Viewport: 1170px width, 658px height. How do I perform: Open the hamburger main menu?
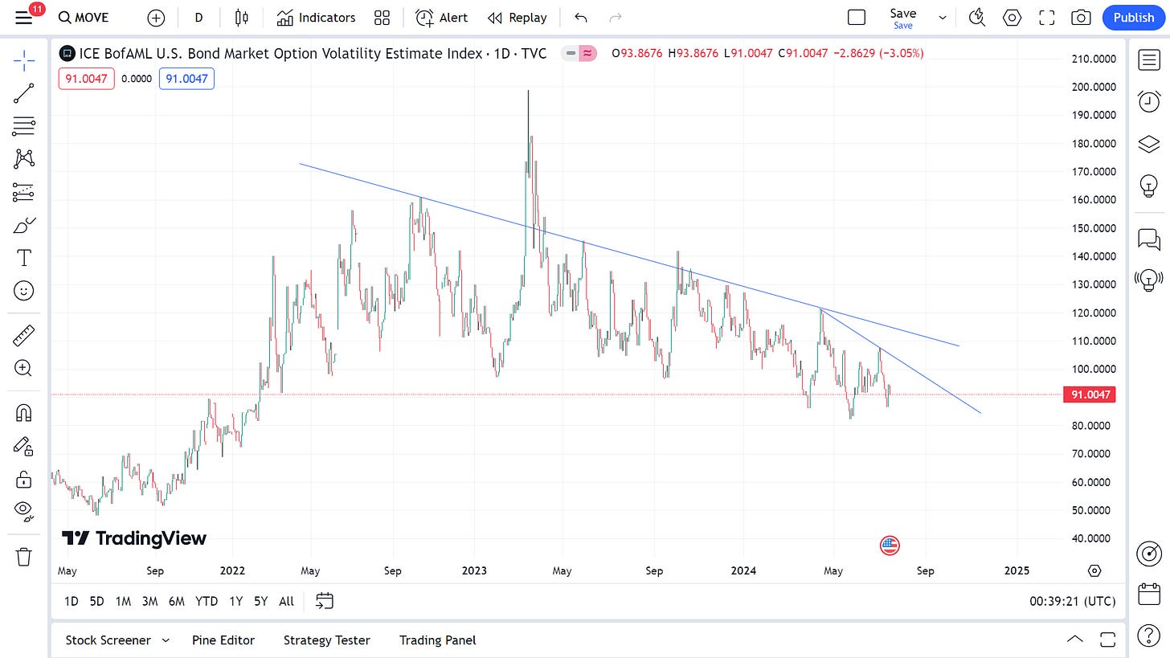pos(24,17)
